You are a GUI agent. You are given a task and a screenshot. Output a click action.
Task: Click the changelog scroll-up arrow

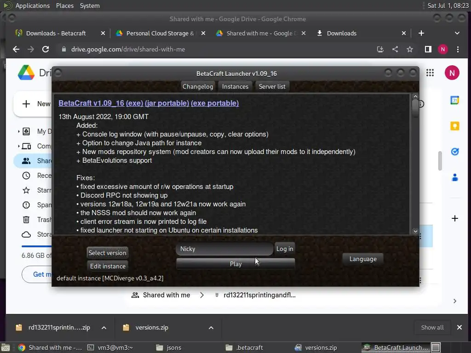[x=415, y=97]
